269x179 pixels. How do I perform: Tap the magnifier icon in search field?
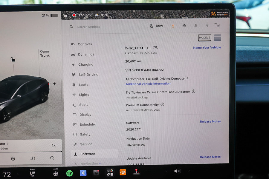[71, 27]
